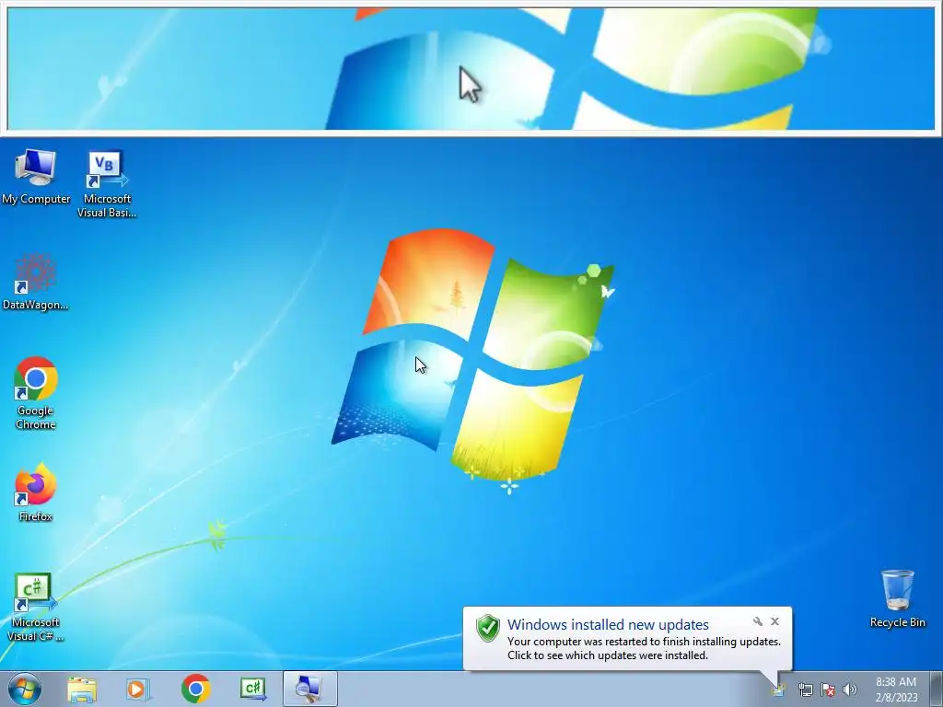The image size is (943, 707).
Task: Click the 'Windows installed new updates' title
Action: click(x=608, y=625)
